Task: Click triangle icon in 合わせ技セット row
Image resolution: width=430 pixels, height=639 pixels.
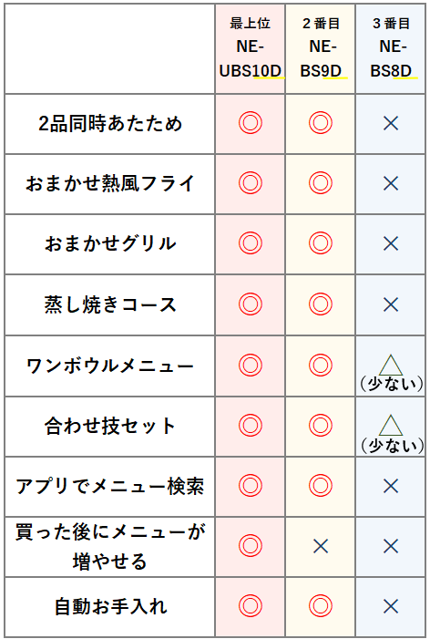Action: click(x=391, y=426)
